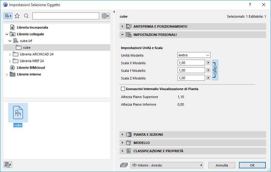Collapse the left library pane arrow
This screenshot has width=271, height=172.
click(x=114, y=12)
